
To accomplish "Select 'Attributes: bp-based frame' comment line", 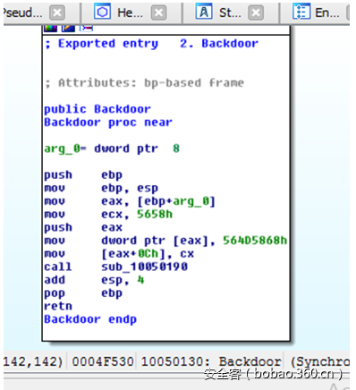I will [144, 83].
